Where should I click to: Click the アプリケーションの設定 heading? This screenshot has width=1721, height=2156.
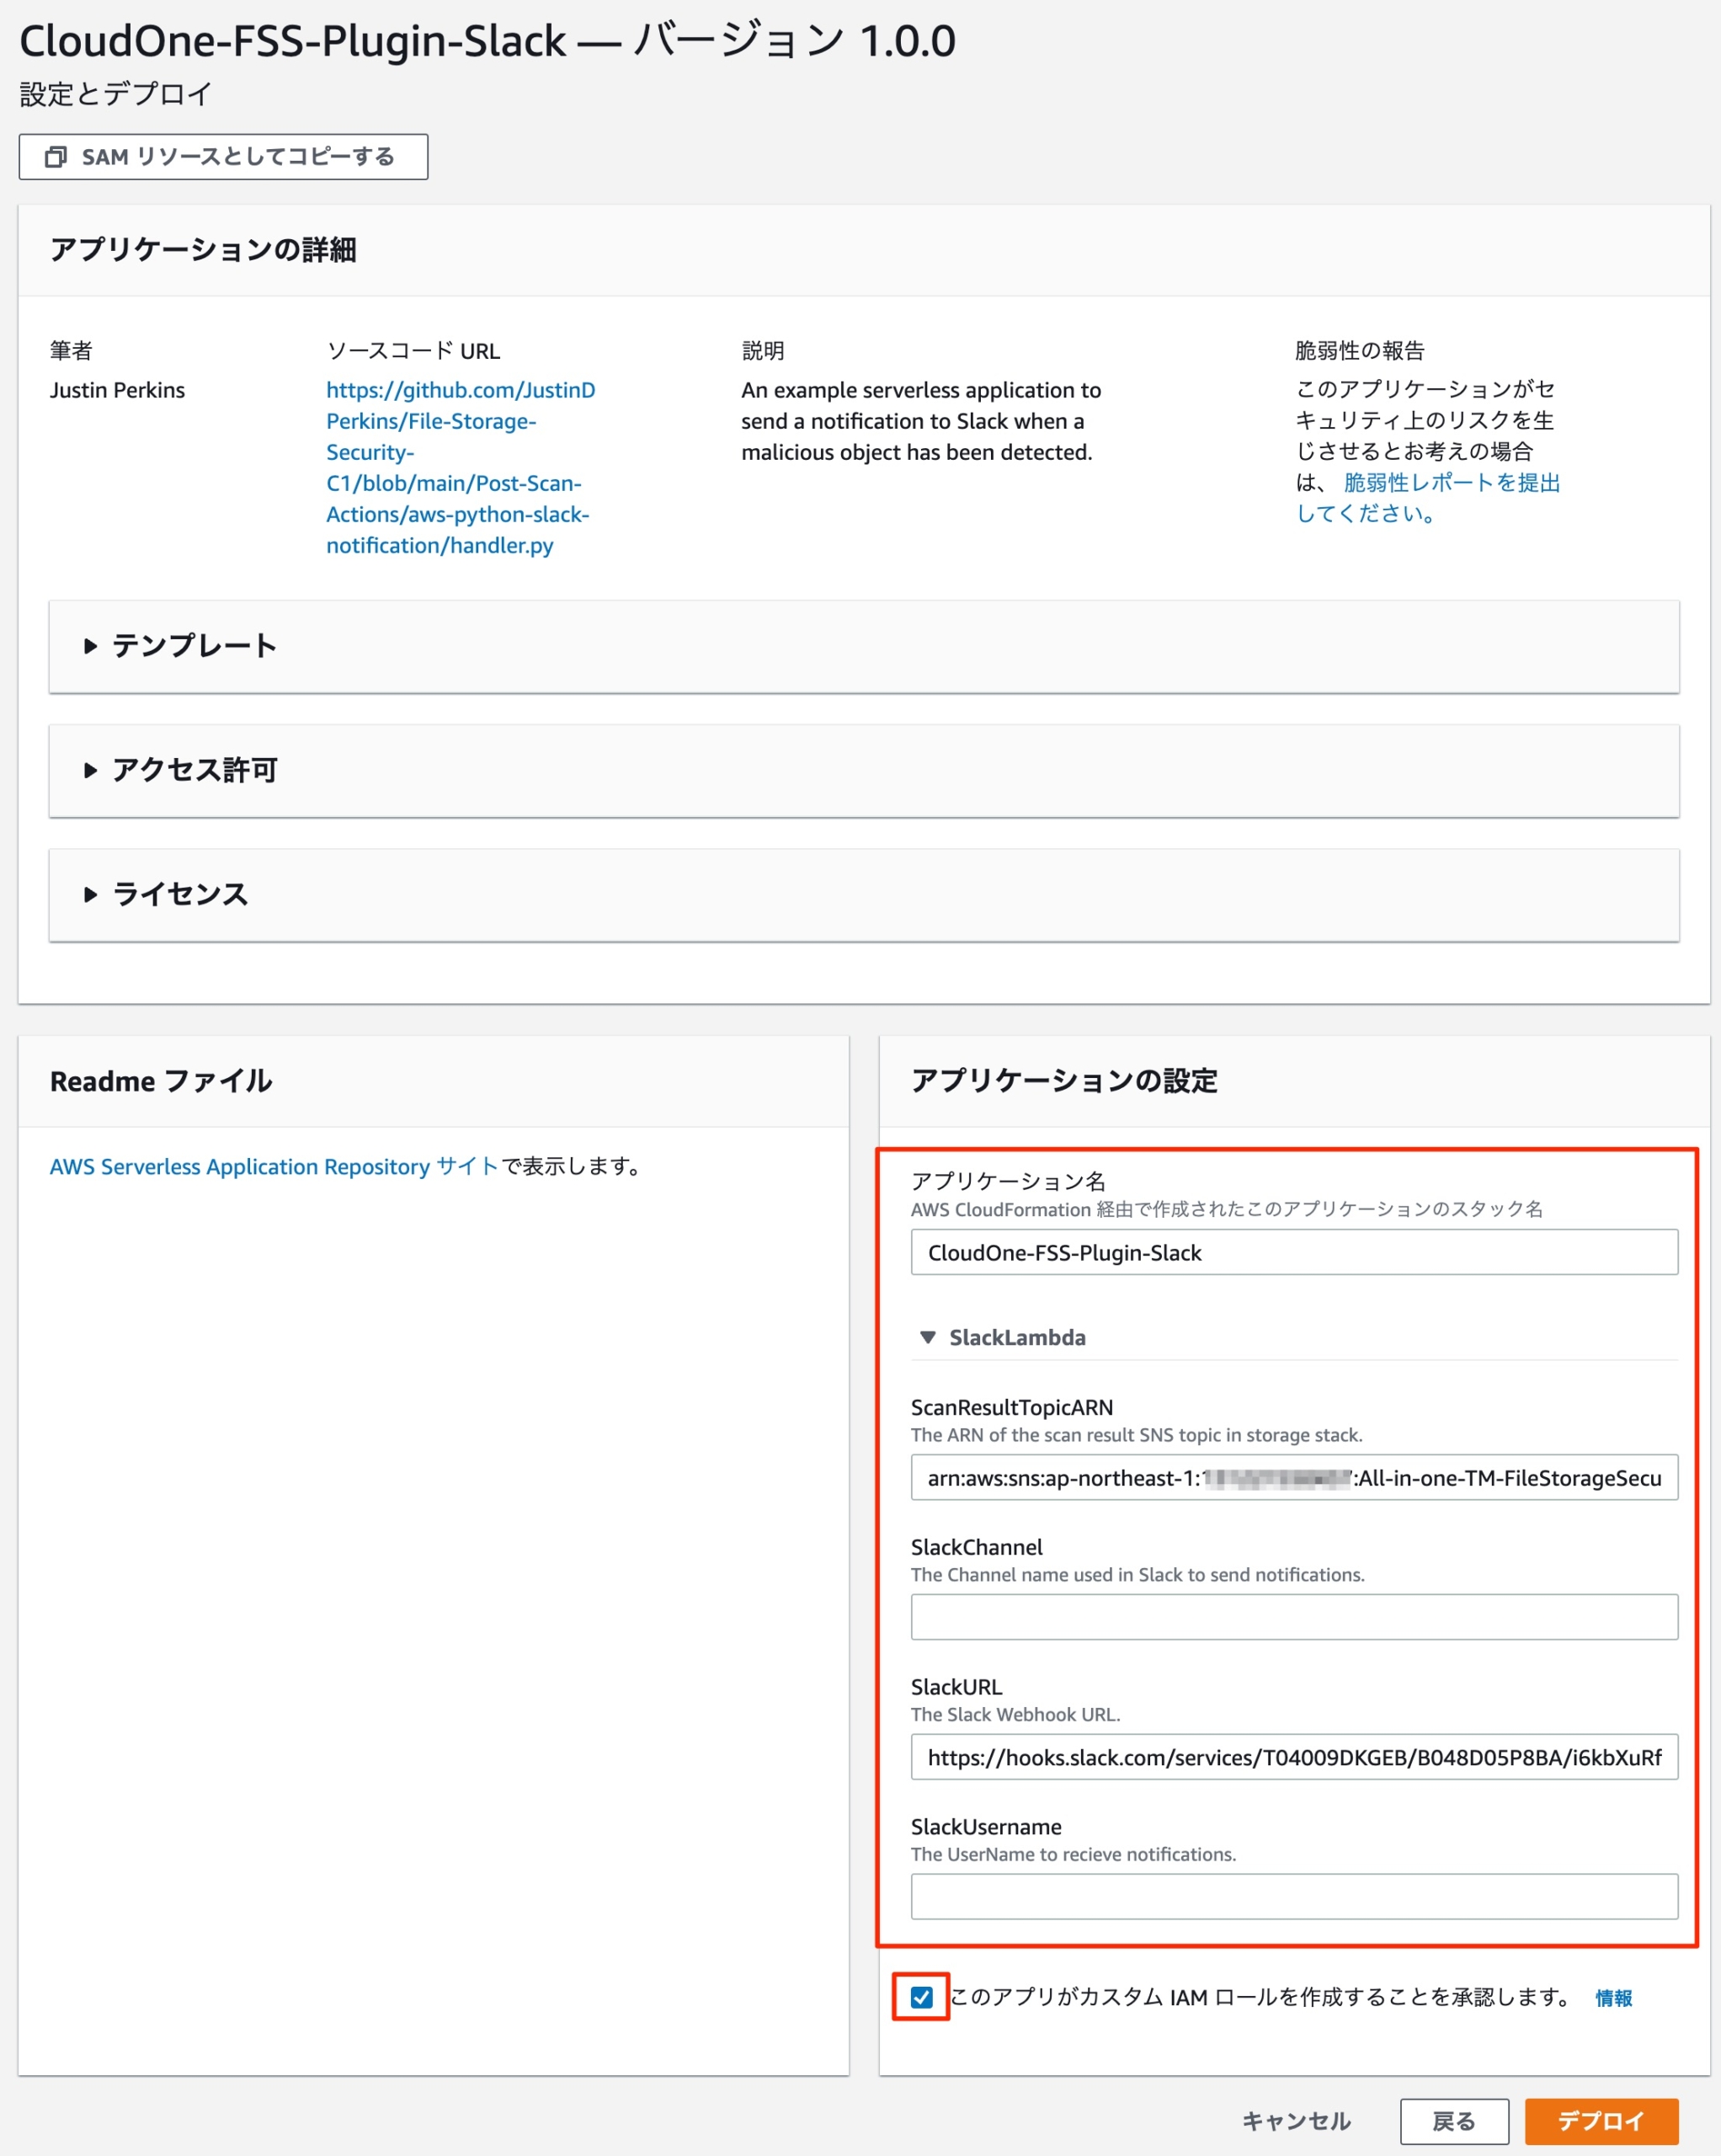tap(1064, 1081)
